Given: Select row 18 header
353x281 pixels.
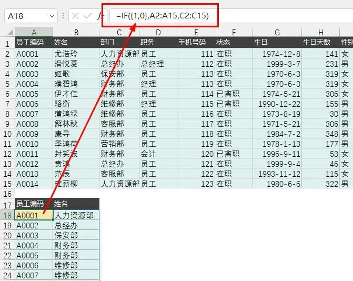Looking at the screenshot, I should point(7,215).
